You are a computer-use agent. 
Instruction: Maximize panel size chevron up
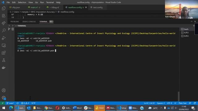[x=192, y=22]
